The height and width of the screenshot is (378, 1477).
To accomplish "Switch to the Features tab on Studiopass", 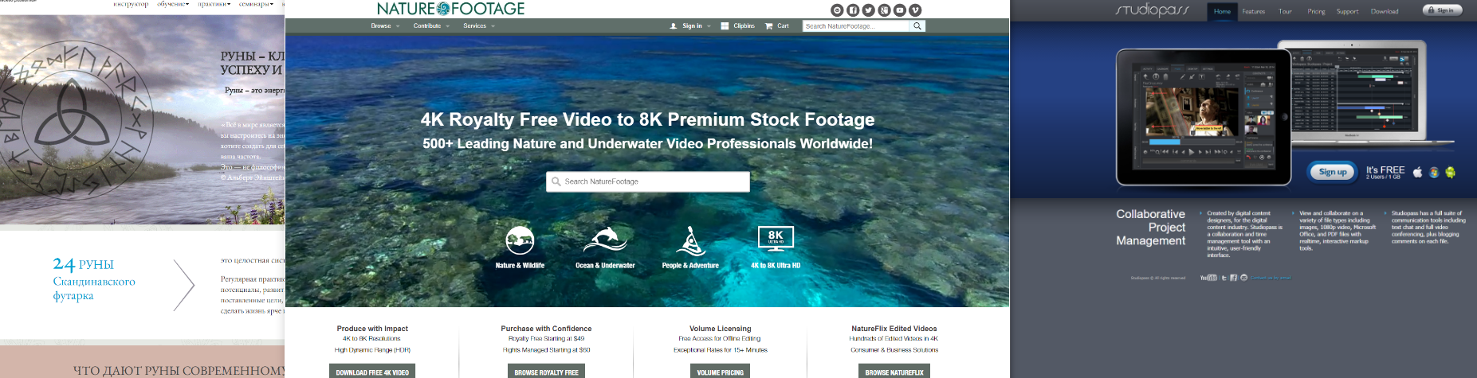I will [1253, 11].
